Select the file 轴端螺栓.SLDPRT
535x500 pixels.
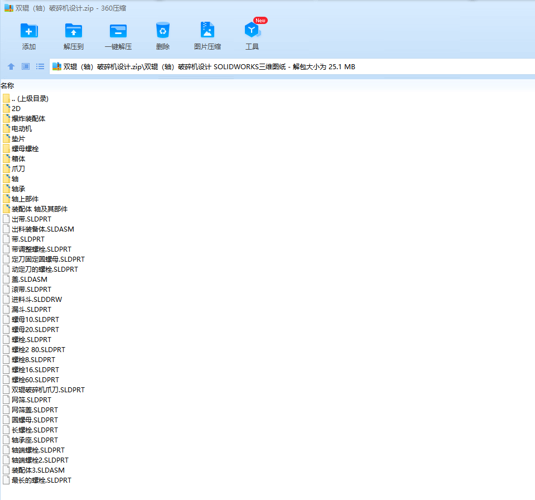tap(34, 450)
